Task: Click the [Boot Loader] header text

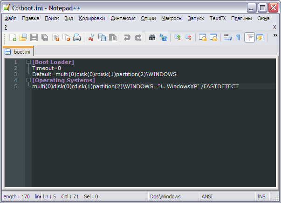Action: pyautogui.click(x=53, y=62)
